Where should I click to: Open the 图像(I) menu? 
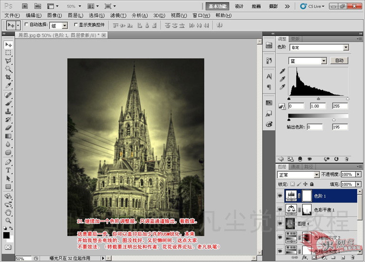pyautogui.click(x=55, y=15)
